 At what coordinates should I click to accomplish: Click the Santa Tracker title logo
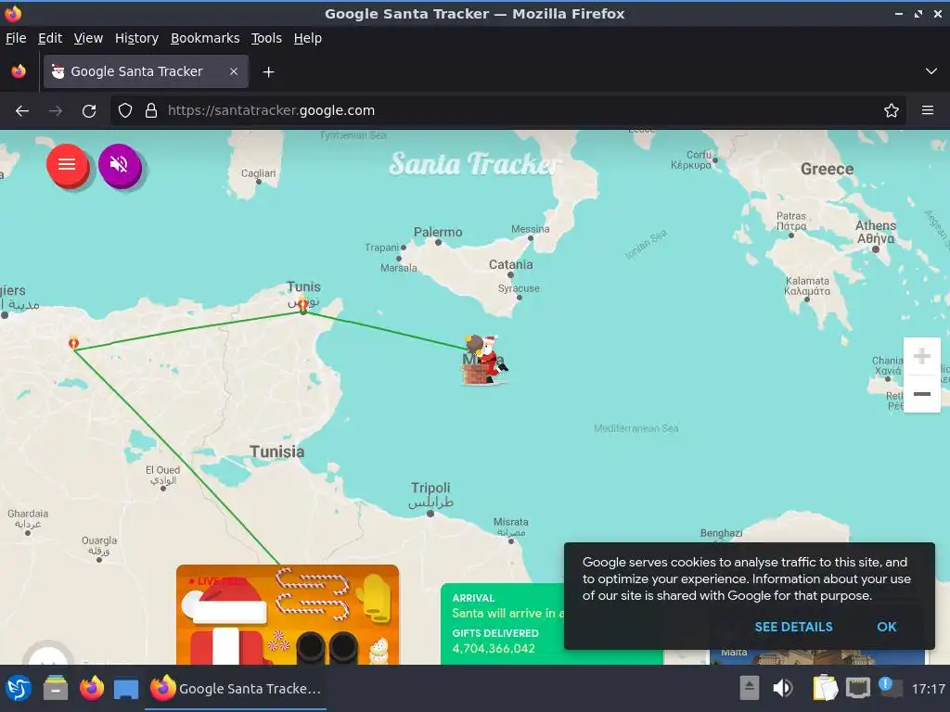[x=474, y=163]
